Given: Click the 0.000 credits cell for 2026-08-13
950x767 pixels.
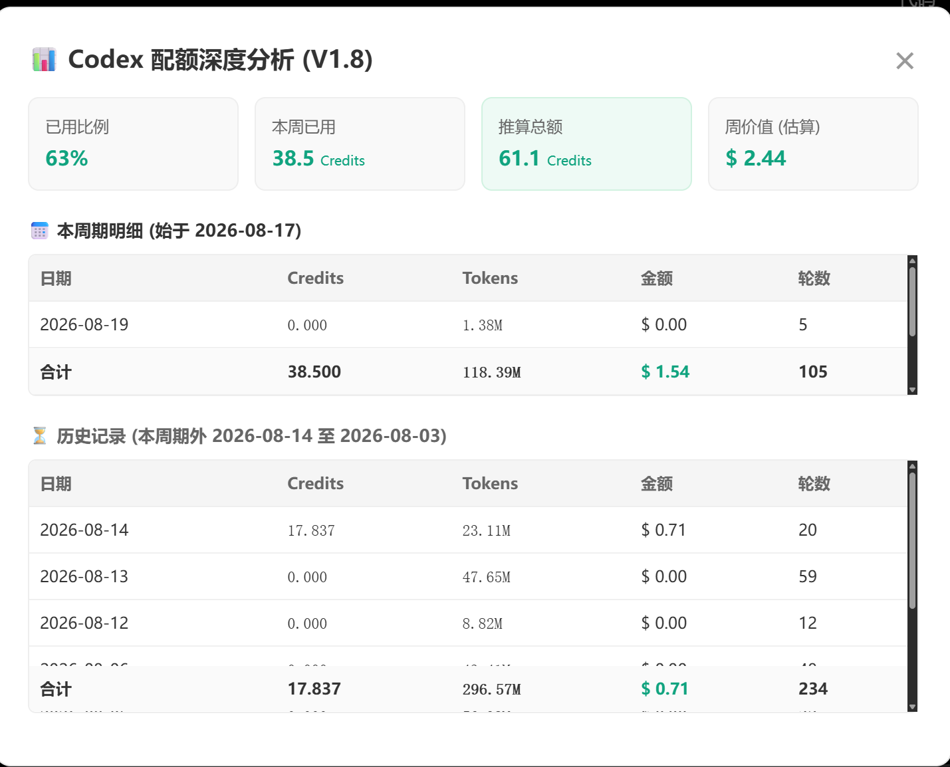Looking at the screenshot, I should [307, 577].
